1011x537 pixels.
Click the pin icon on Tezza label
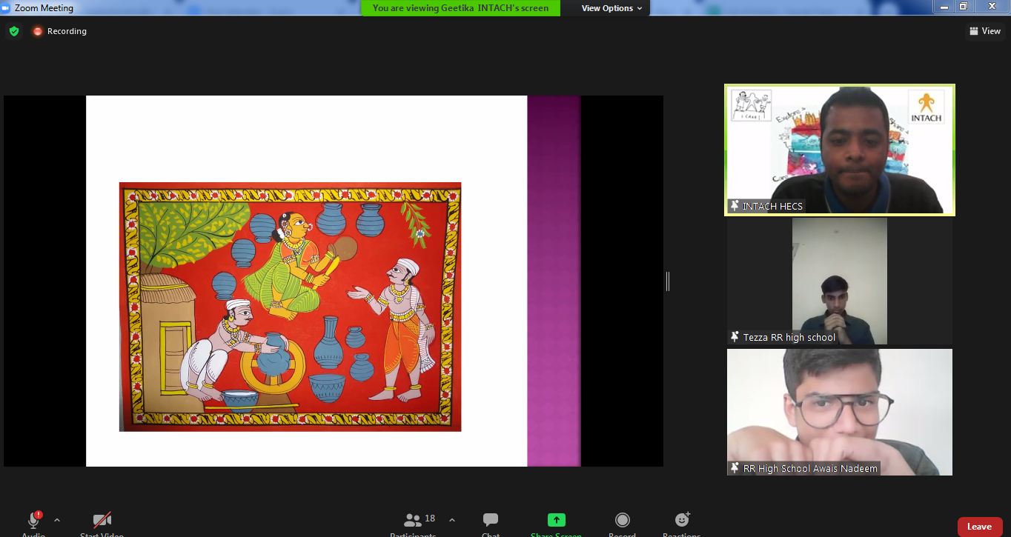click(735, 337)
